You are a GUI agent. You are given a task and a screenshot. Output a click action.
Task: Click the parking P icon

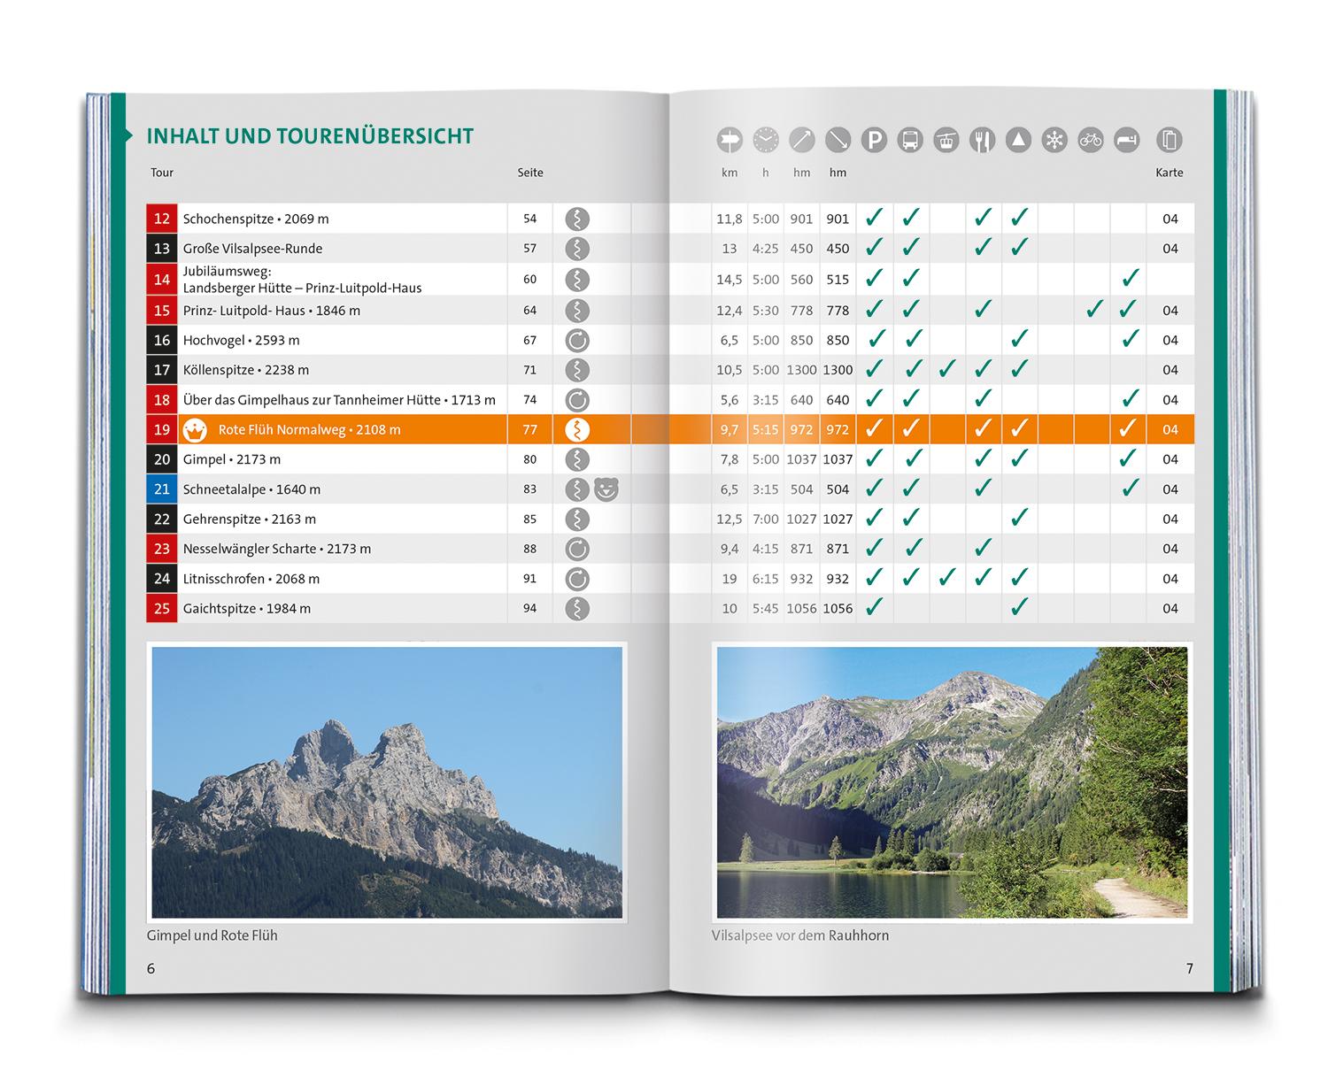point(874,140)
